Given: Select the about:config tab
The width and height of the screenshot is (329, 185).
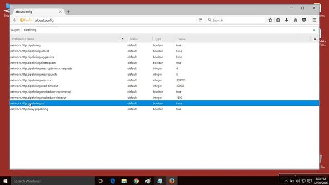Looking at the screenshot, I should tap(38, 12).
